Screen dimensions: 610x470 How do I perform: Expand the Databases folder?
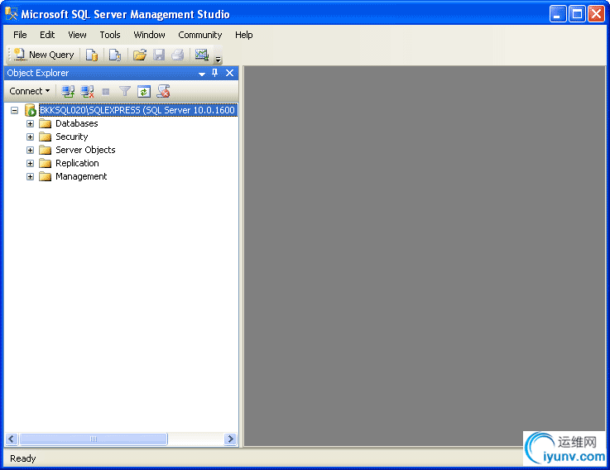point(30,124)
